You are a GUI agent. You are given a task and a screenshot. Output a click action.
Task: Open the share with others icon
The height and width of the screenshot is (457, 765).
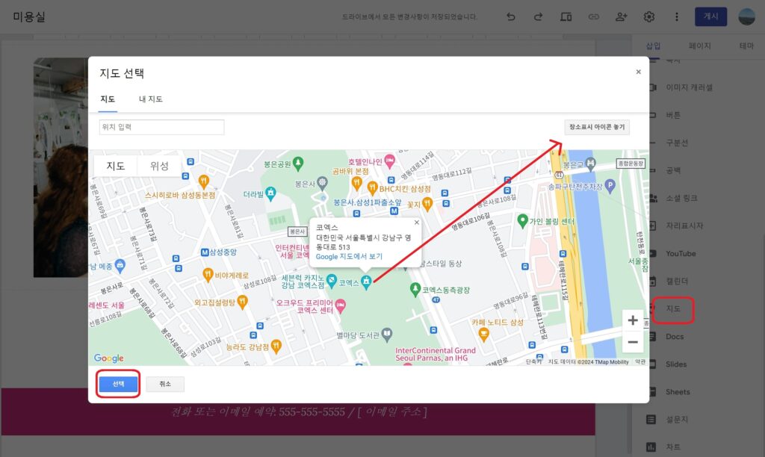tap(621, 16)
